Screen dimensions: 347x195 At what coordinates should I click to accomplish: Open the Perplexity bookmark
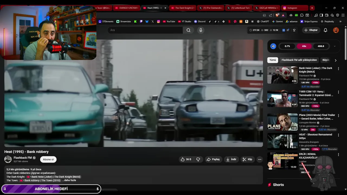tap(327, 21)
